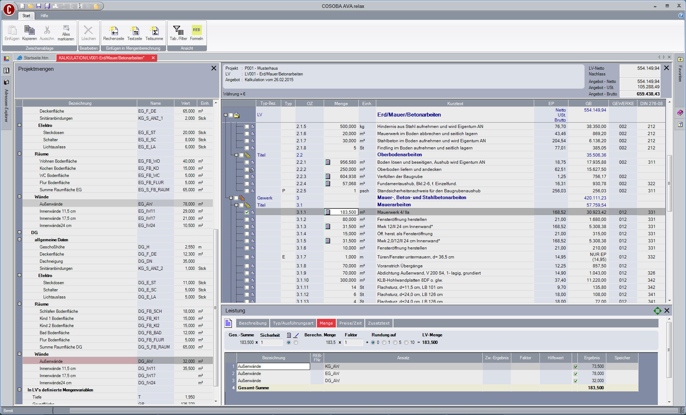This screenshot has width=686, height=415.
Task: Click the Bezeichnung header in Projektmengen
Action: pos(80,103)
